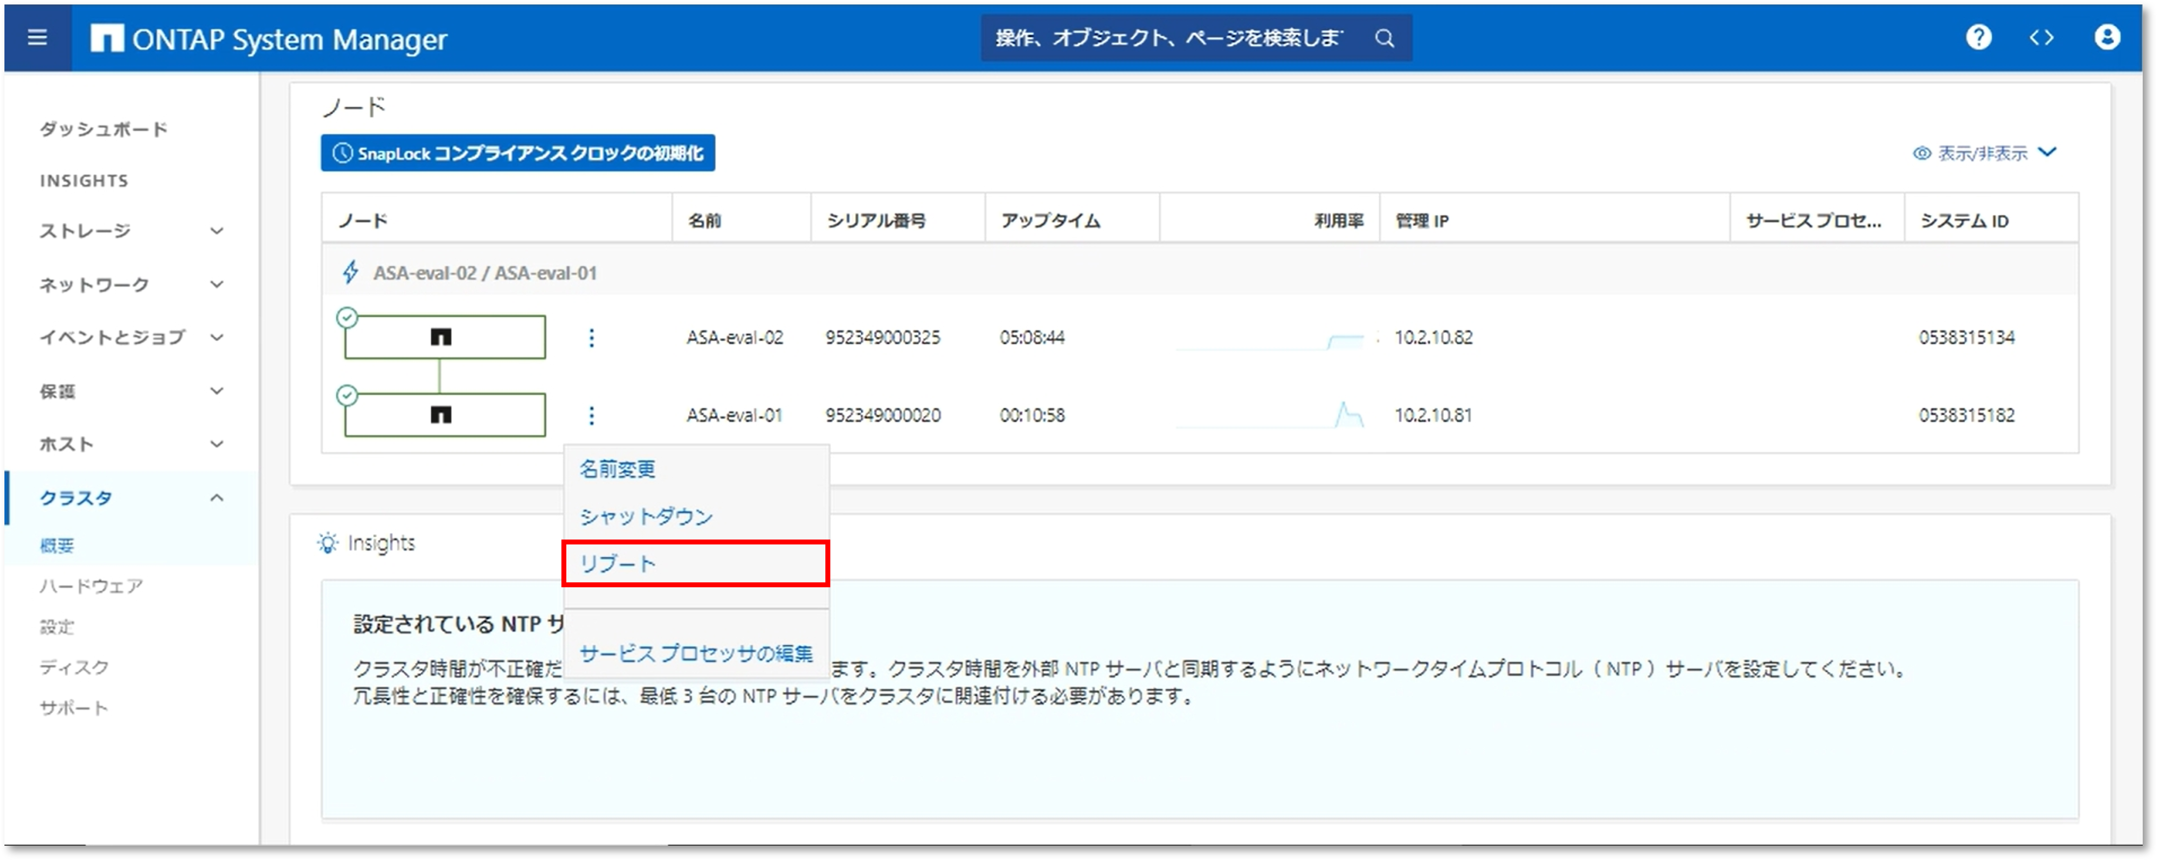Click the ASA-eval-01 green status check icon
The image size is (2157, 860).
(x=347, y=395)
